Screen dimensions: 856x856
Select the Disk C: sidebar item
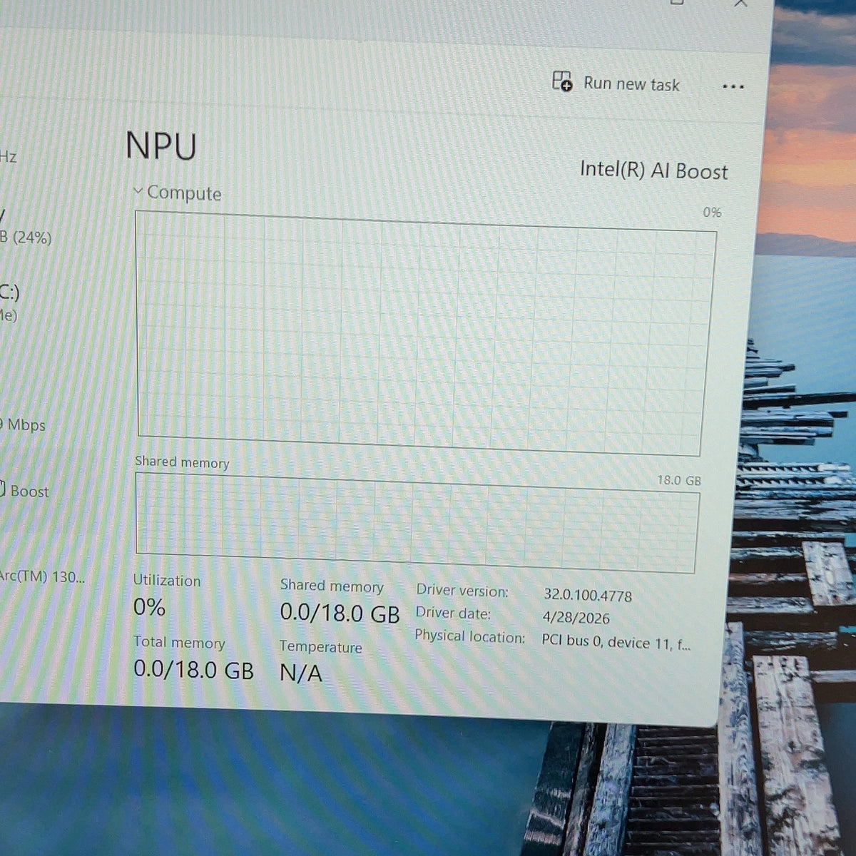click(x=9, y=302)
